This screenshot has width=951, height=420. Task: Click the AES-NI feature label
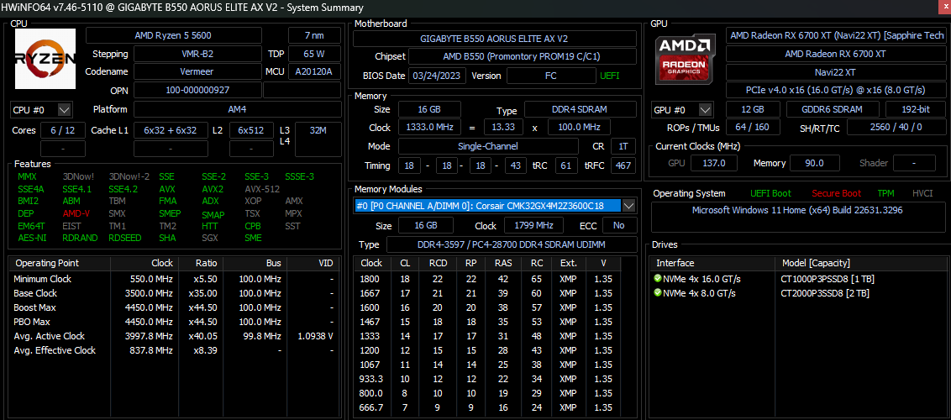[x=31, y=239]
